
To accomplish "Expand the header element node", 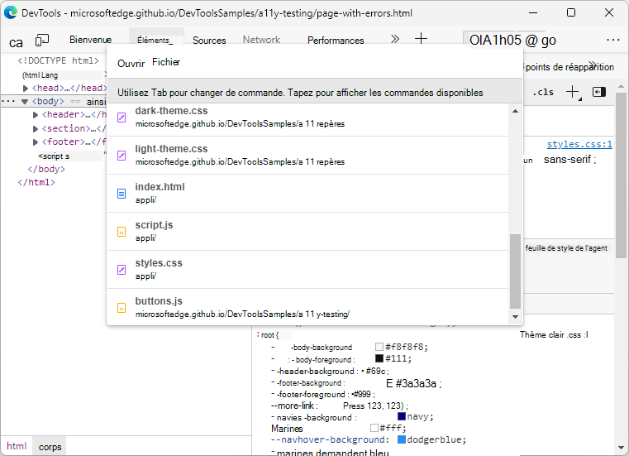I will 36,115.
